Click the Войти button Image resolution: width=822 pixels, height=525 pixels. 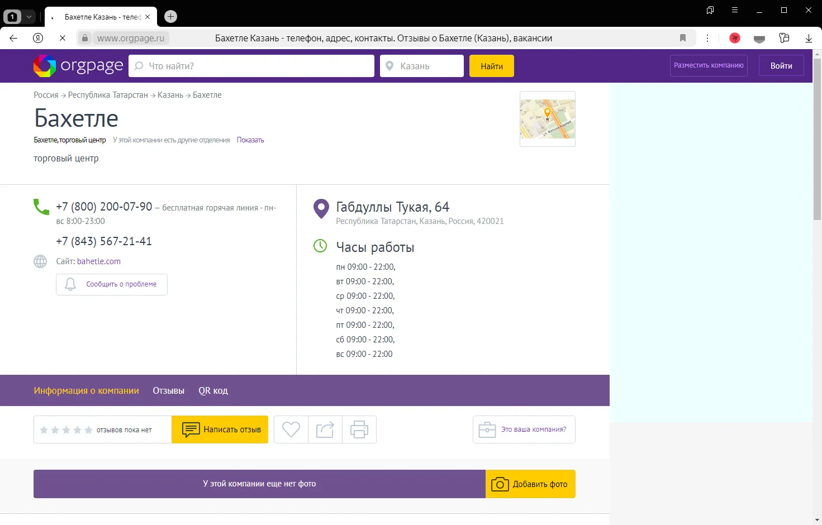(x=781, y=65)
